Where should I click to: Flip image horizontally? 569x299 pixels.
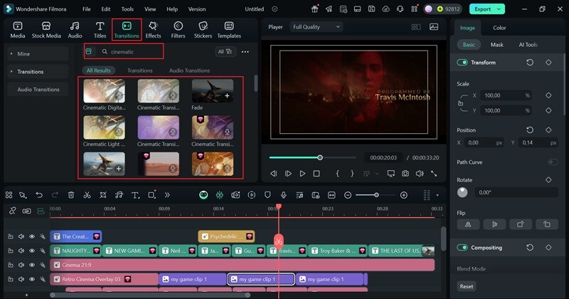(468, 224)
